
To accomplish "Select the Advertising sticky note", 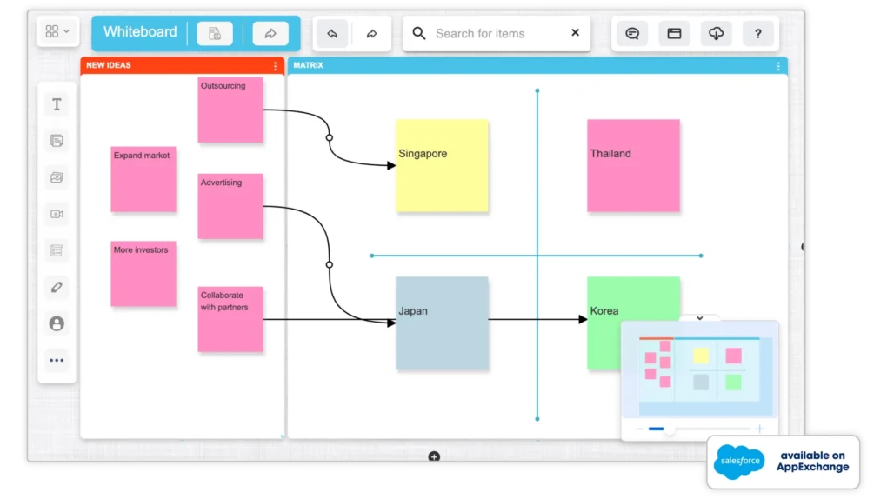I will (x=230, y=207).
